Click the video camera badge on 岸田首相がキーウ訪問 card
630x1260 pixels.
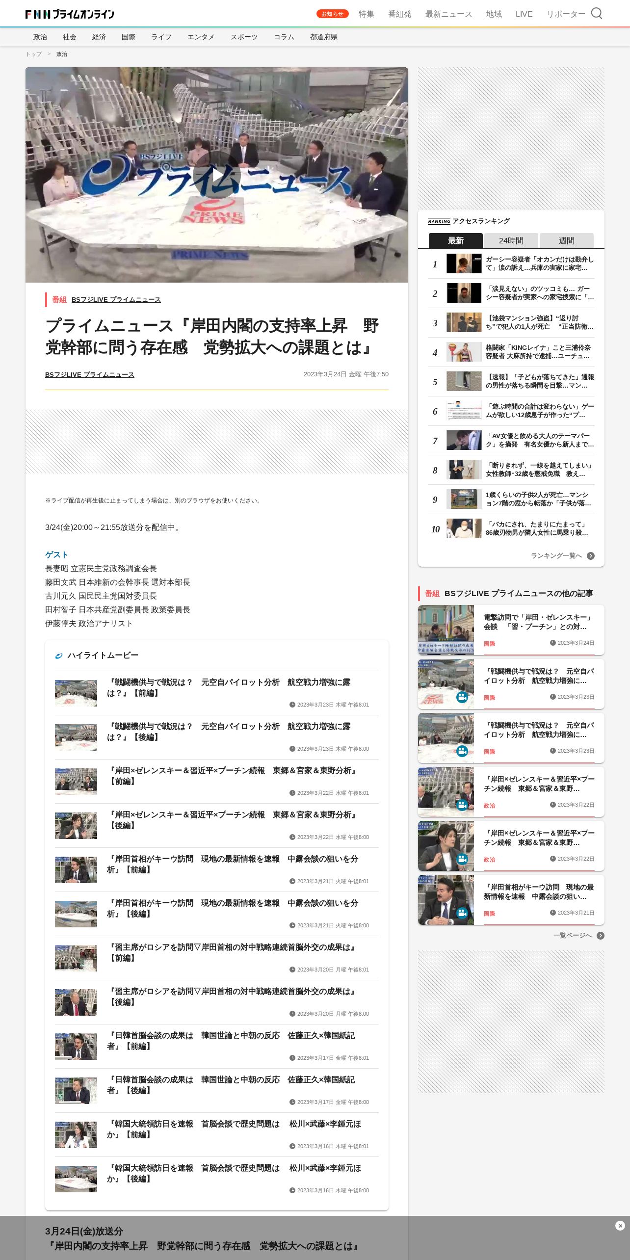click(x=462, y=913)
